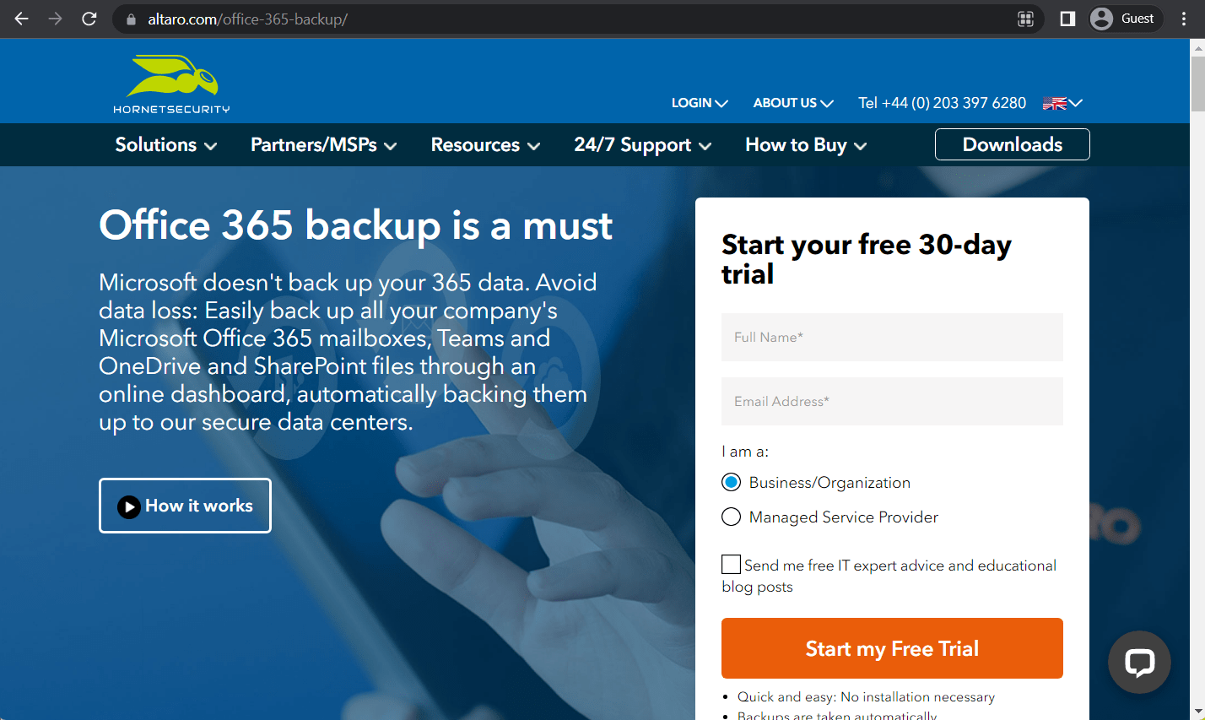Open the browser side panel icon
The image size is (1205, 720).
pos(1067,18)
